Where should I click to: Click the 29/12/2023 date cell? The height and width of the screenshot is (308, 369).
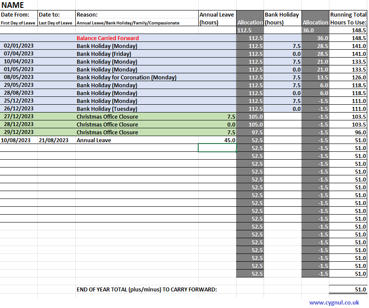pyautogui.click(x=18, y=132)
